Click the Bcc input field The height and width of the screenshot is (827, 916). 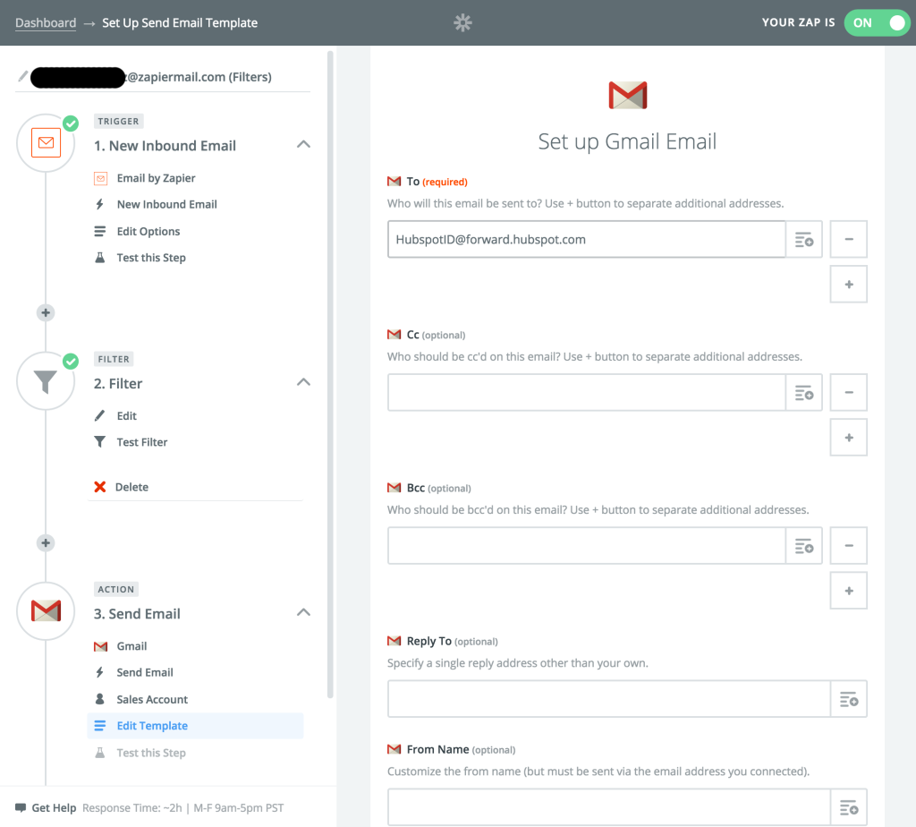tap(587, 545)
